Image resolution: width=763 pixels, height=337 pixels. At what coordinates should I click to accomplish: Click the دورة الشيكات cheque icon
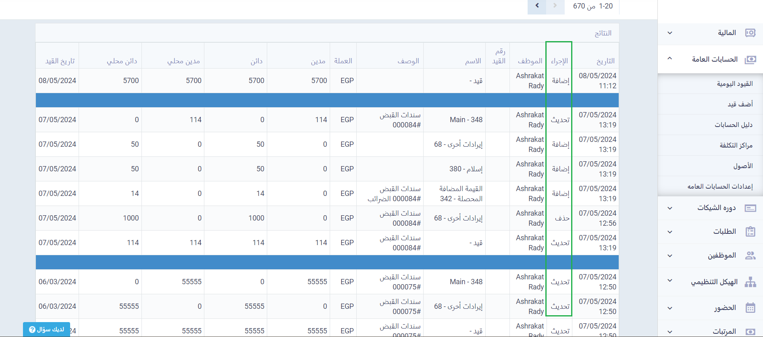750,208
